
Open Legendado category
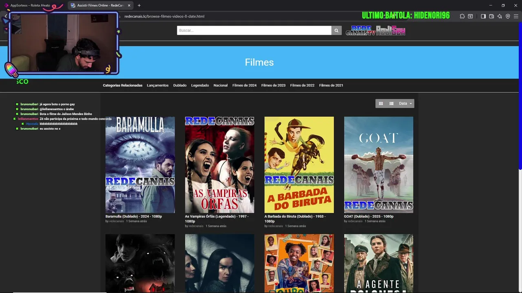point(200,85)
